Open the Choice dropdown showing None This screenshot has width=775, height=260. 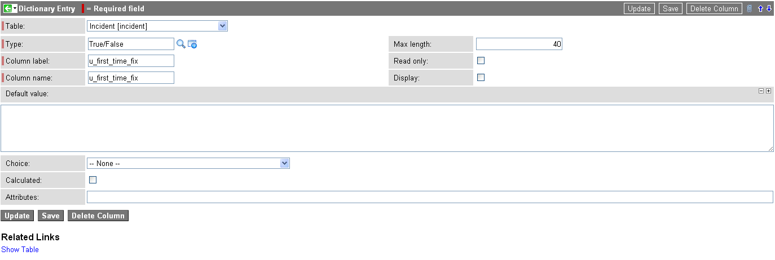coord(188,163)
